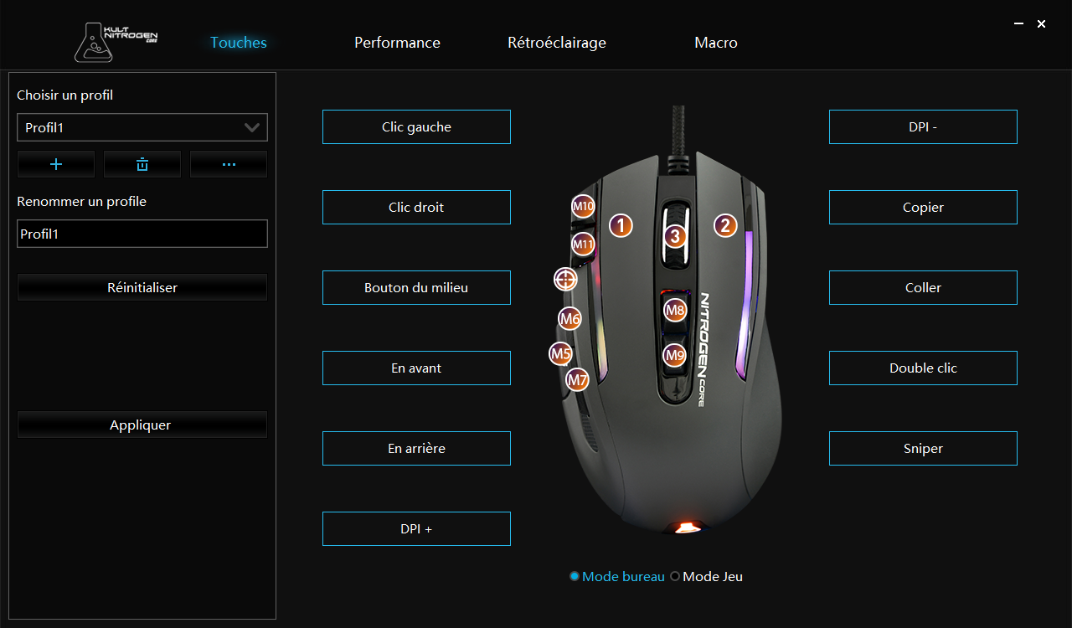Screen dimensions: 1072x628
Task: Delete profile using trash icon
Action: [x=142, y=164]
